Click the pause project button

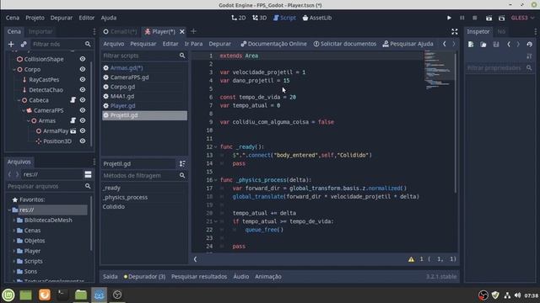pyautogui.click(x=462, y=18)
